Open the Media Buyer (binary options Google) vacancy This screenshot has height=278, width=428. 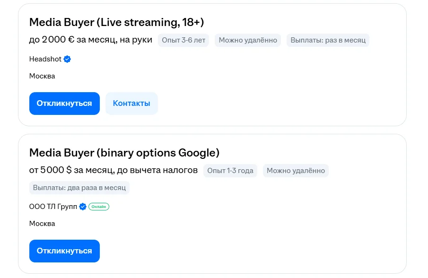(124, 153)
